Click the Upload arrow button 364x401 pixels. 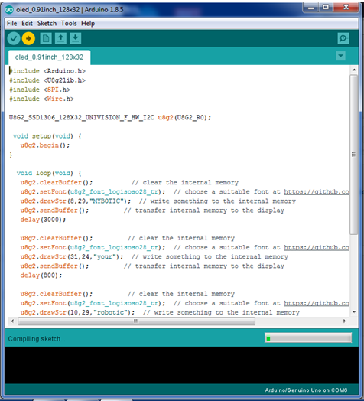click(x=28, y=38)
